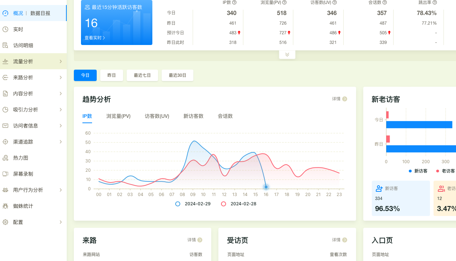Click the 屏幕录制 screen recording icon
Image resolution: width=456 pixels, height=261 pixels.
(5, 174)
